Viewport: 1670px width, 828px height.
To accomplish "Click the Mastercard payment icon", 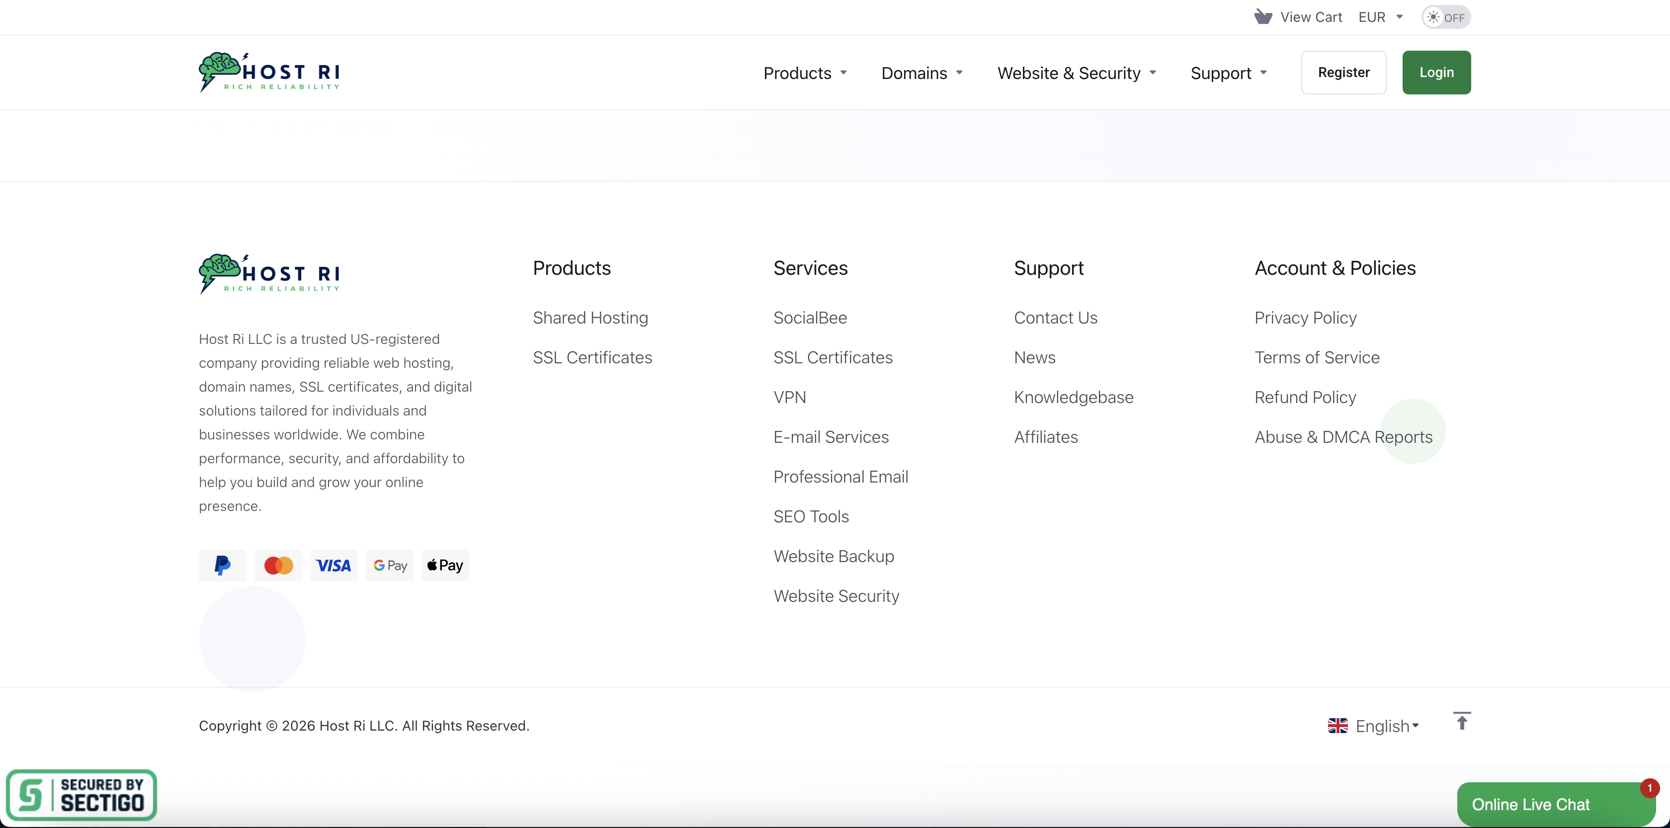I will 278,566.
